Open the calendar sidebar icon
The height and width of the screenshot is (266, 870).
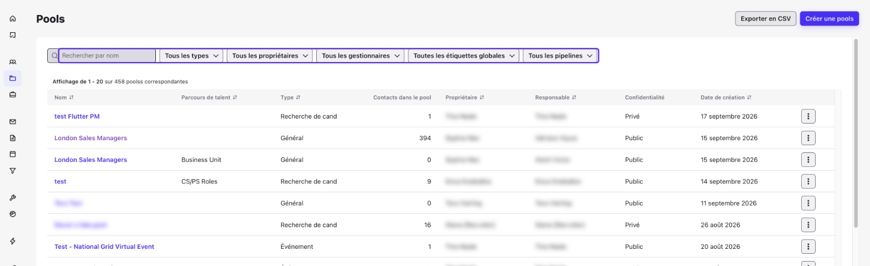13,154
